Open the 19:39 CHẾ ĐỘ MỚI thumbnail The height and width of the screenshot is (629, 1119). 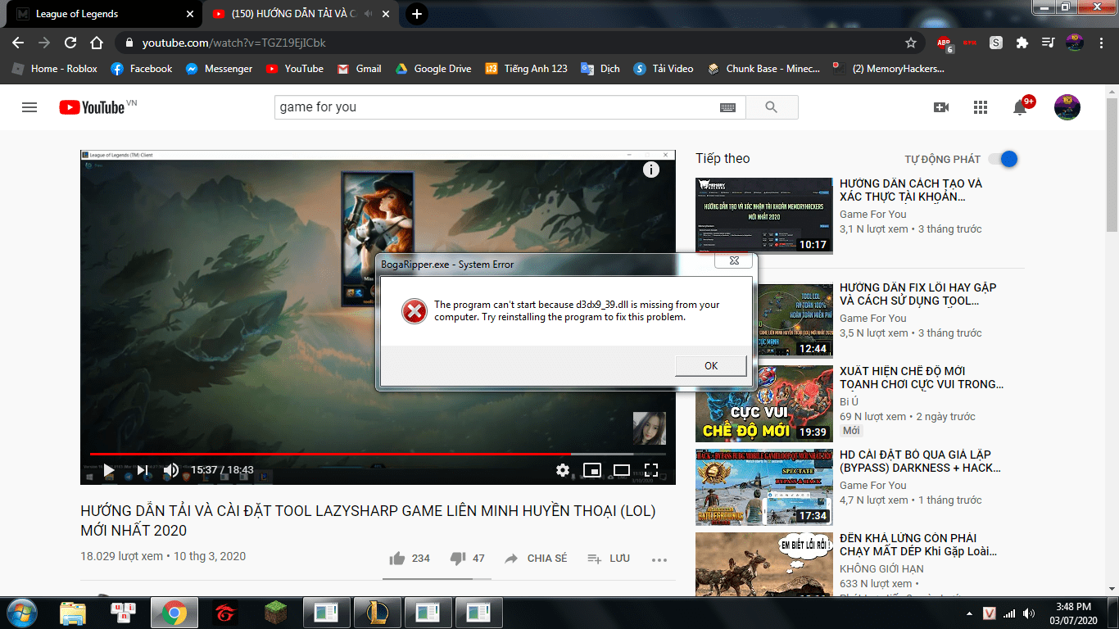click(763, 403)
